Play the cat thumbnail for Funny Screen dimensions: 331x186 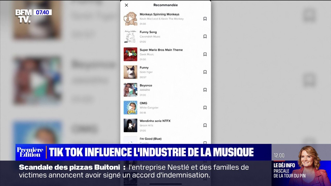coord(130,72)
